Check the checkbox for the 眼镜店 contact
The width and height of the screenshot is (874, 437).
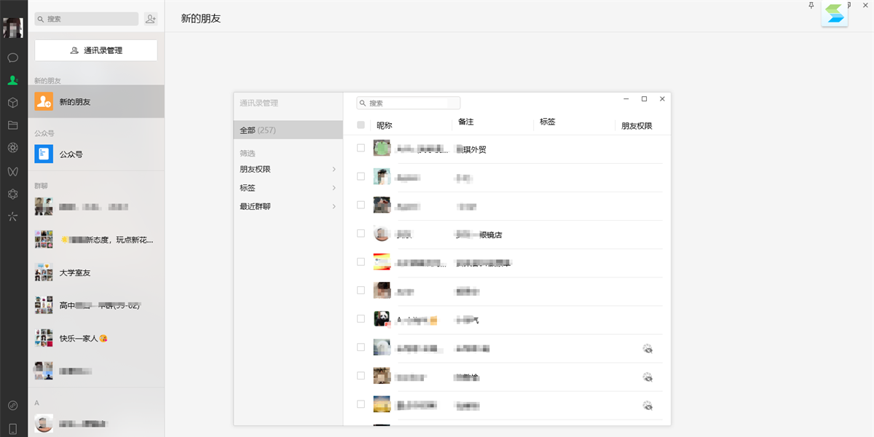(x=361, y=233)
